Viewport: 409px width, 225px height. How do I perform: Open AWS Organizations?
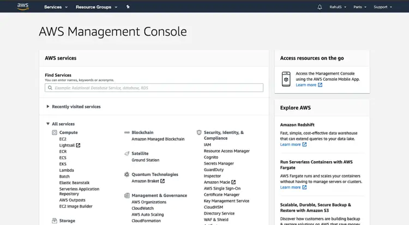point(149,202)
